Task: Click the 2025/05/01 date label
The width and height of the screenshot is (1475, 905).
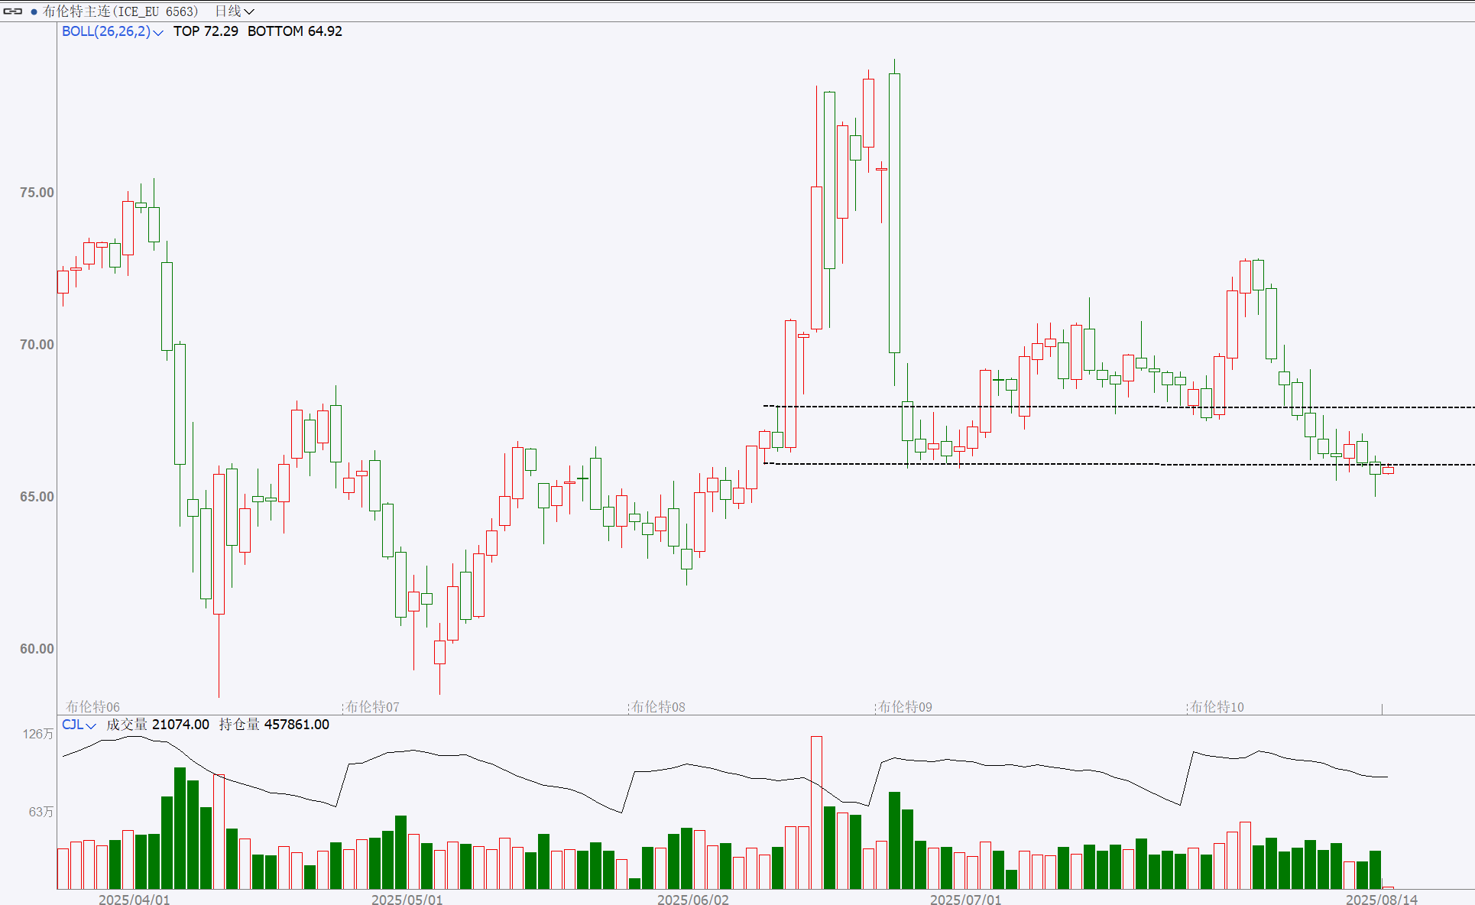Action: coord(407,900)
